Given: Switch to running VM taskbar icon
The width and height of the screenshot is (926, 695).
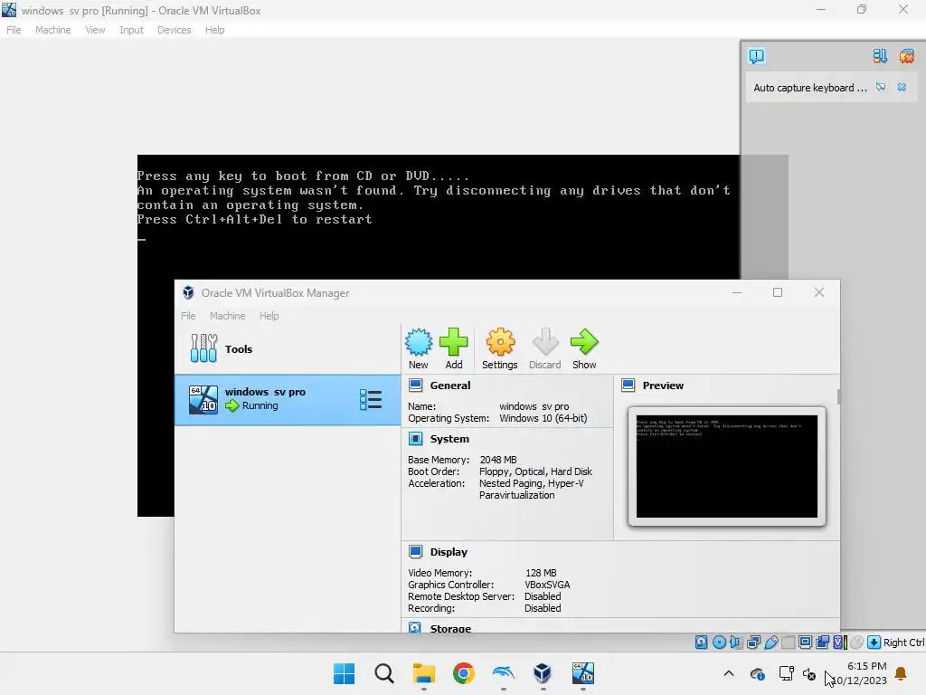Looking at the screenshot, I should [583, 673].
